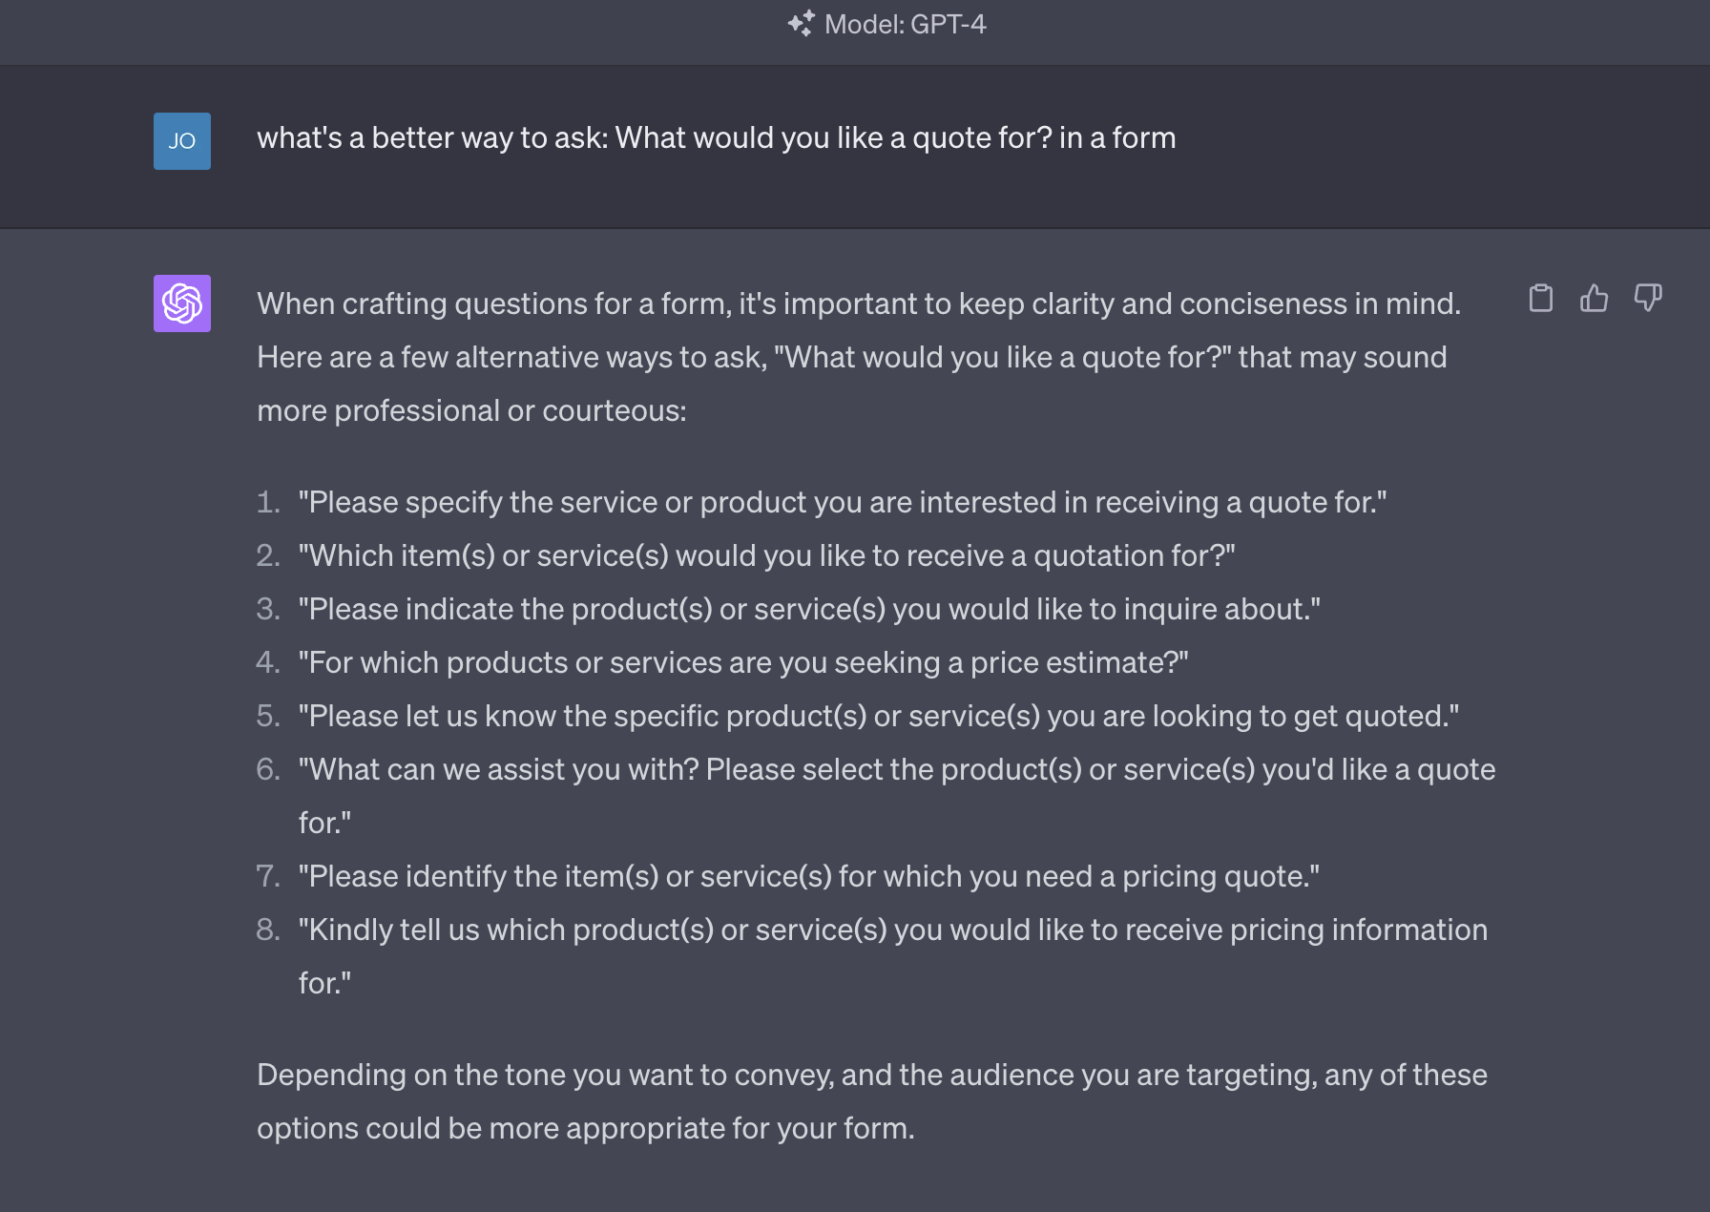
Task: Copy the assistant response to clipboard
Action: pyautogui.click(x=1540, y=299)
